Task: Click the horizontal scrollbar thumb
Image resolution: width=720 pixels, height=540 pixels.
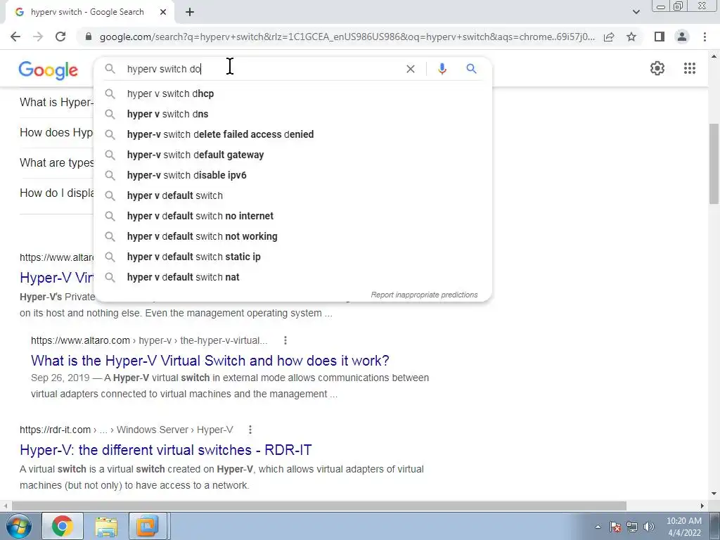Action: pyautogui.click(x=319, y=506)
